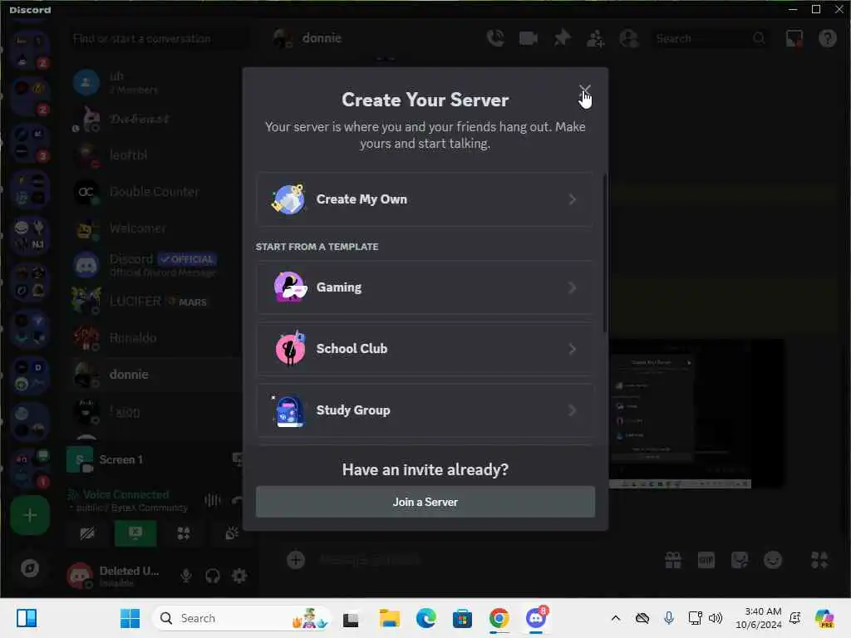Open emoji picker icon
Image resolution: width=851 pixels, height=638 pixels.
773,560
